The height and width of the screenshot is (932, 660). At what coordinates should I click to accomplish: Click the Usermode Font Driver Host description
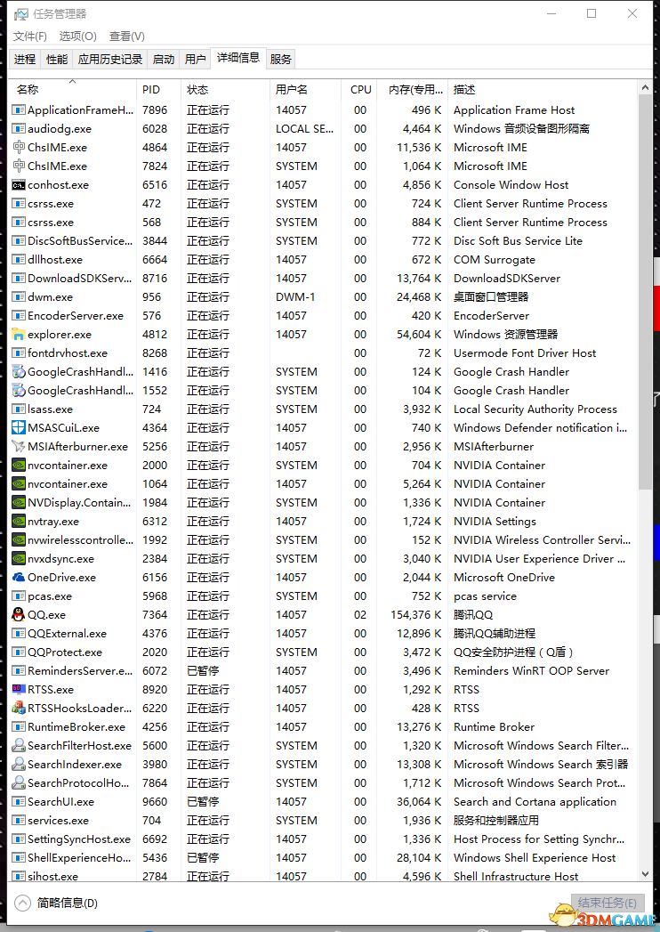point(525,353)
